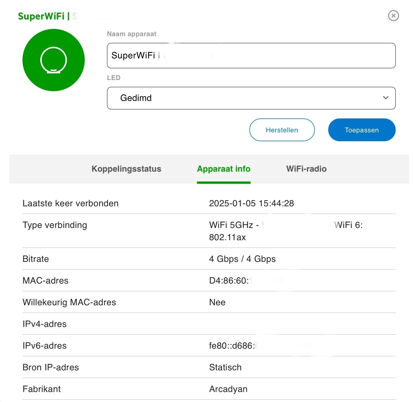Click the Bron IP-adres value Statisch

pos(225,367)
